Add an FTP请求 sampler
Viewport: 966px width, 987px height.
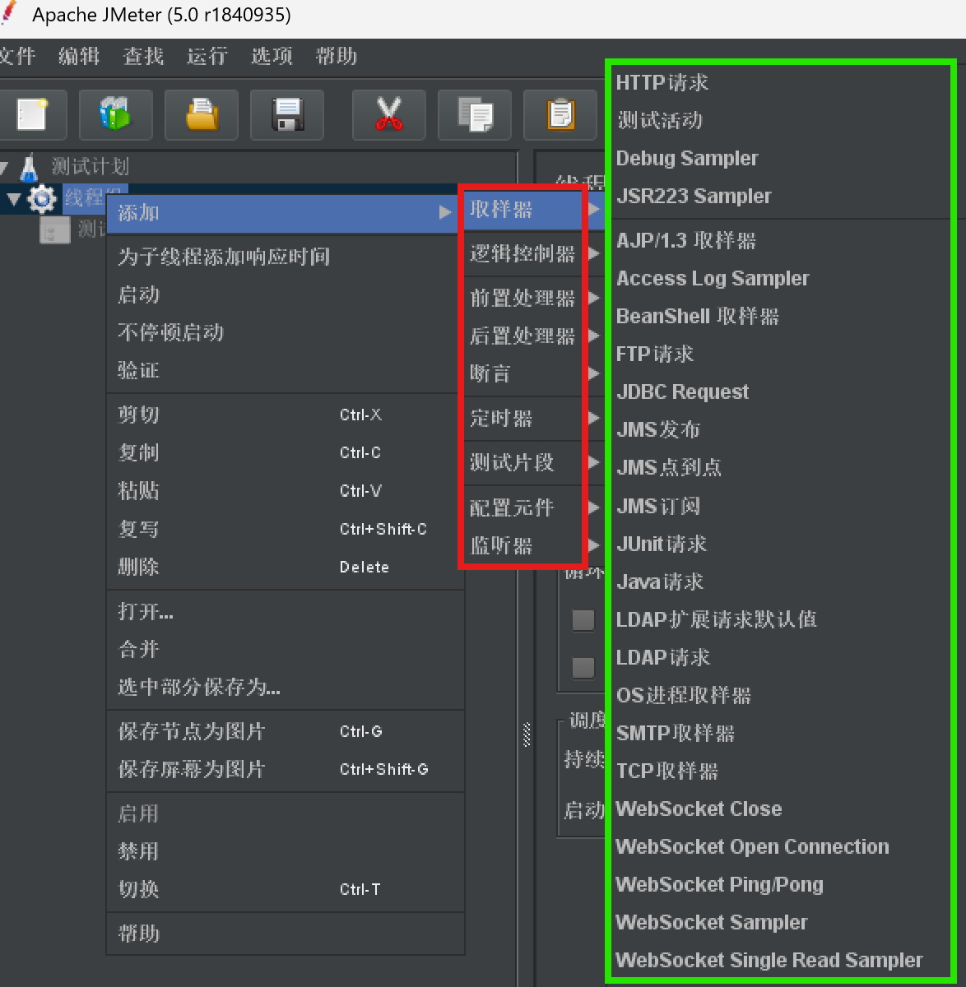point(780,354)
